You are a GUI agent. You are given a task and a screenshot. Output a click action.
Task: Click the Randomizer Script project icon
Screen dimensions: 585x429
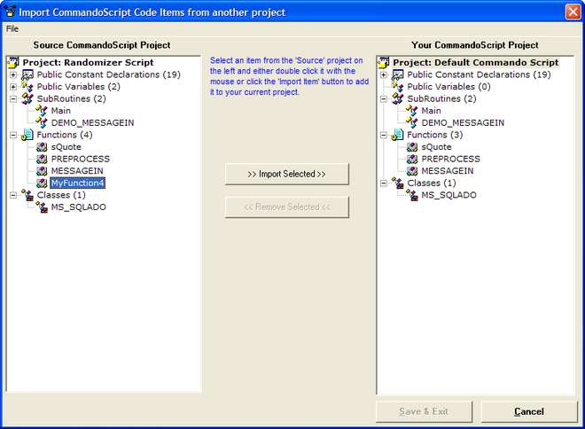click(13, 63)
